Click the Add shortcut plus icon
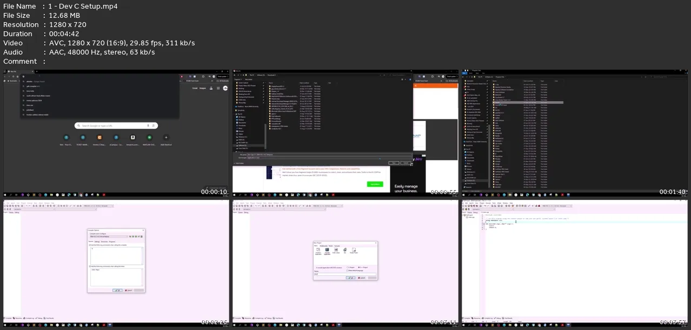Image resolution: width=691 pixels, height=330 pixels. (x=166, y=138)
